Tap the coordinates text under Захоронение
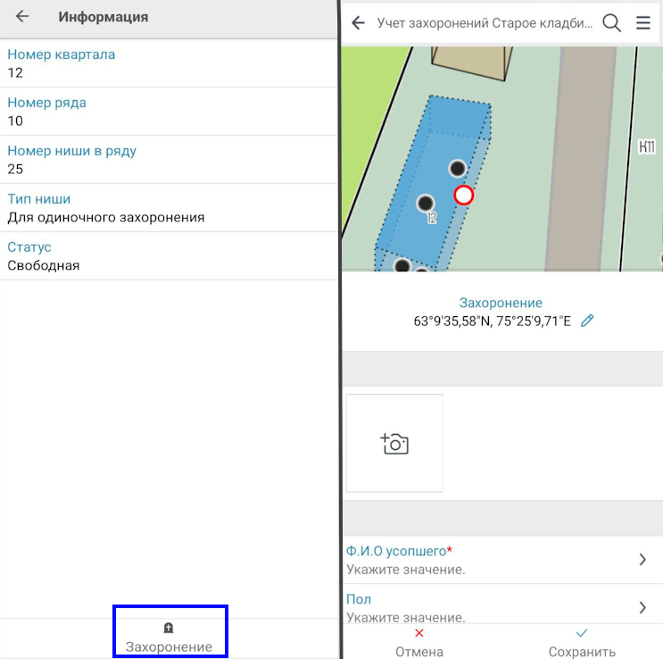 point(492,321)
